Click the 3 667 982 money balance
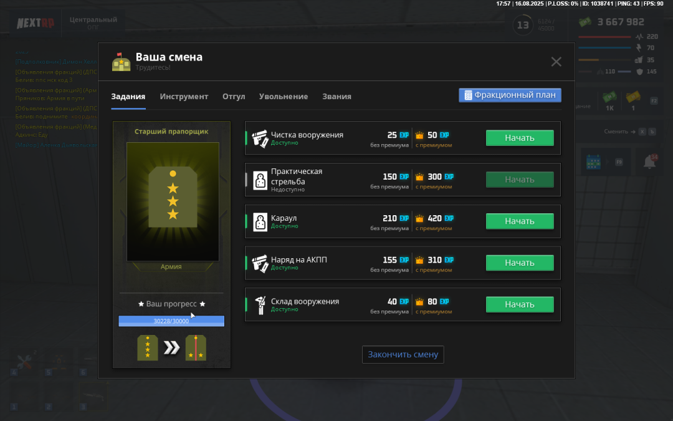The height and width of the screenshot is (421, 673). (x=621, y=22)
